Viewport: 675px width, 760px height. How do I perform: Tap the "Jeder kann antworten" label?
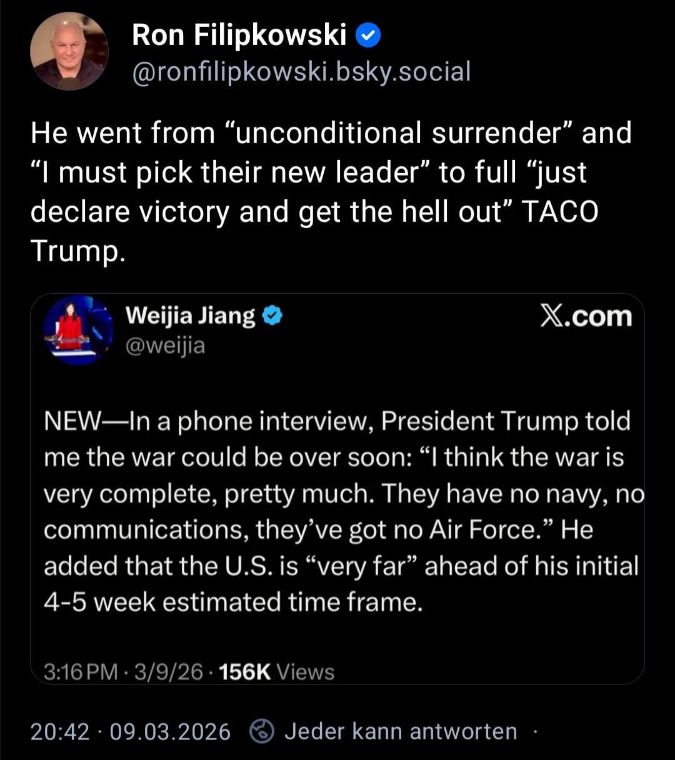point(401,731)
